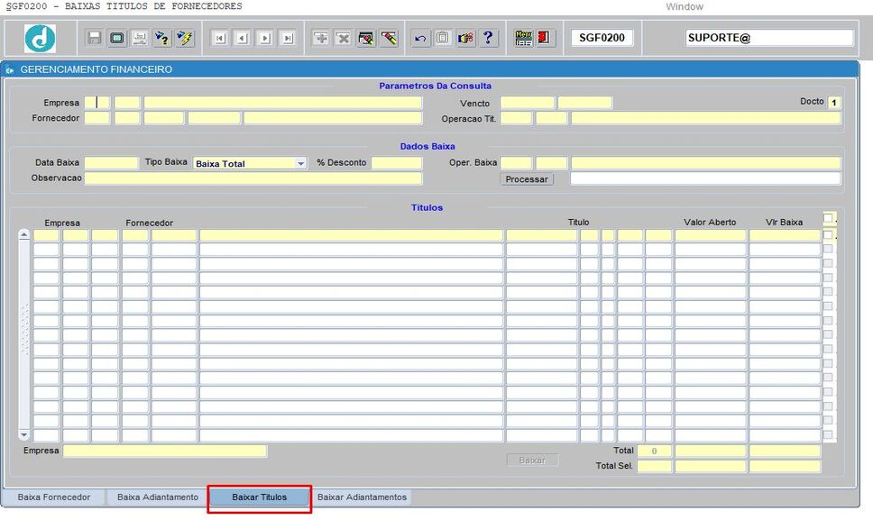873x520 pixels.
Task: Switch to Baixa Adiantamento tab
Action: [x=158, y=497]
